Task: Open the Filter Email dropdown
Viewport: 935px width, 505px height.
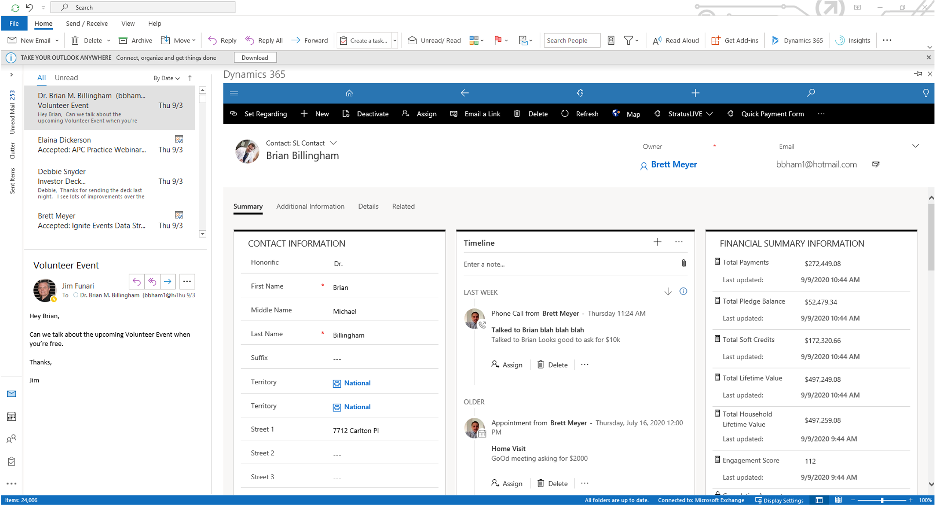Action: click(632, 40)
